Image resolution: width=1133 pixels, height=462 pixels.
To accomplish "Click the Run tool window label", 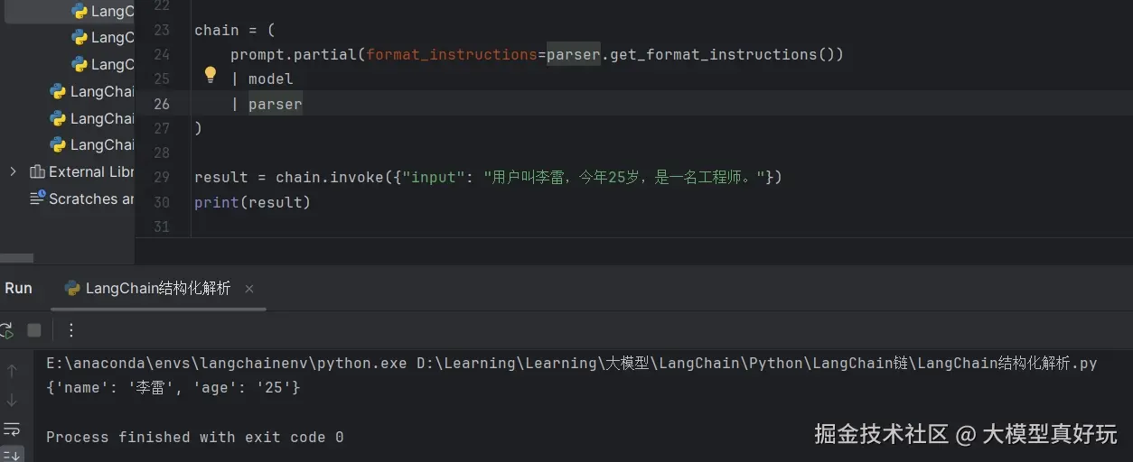I will coord(18,289).
